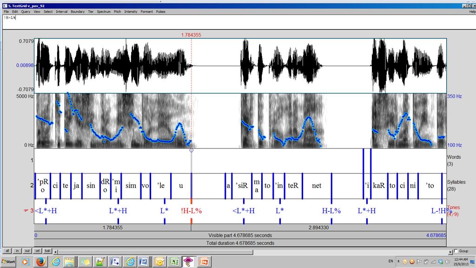Click the scrollbar right arrow
This screenshot has height=268, width=476.
click(x=450, y=252)
